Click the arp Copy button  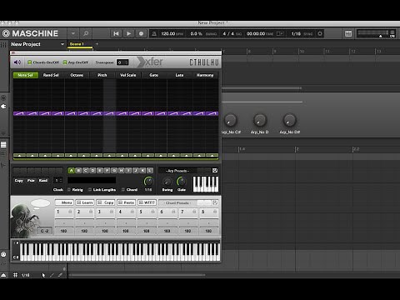coord(18,181)
